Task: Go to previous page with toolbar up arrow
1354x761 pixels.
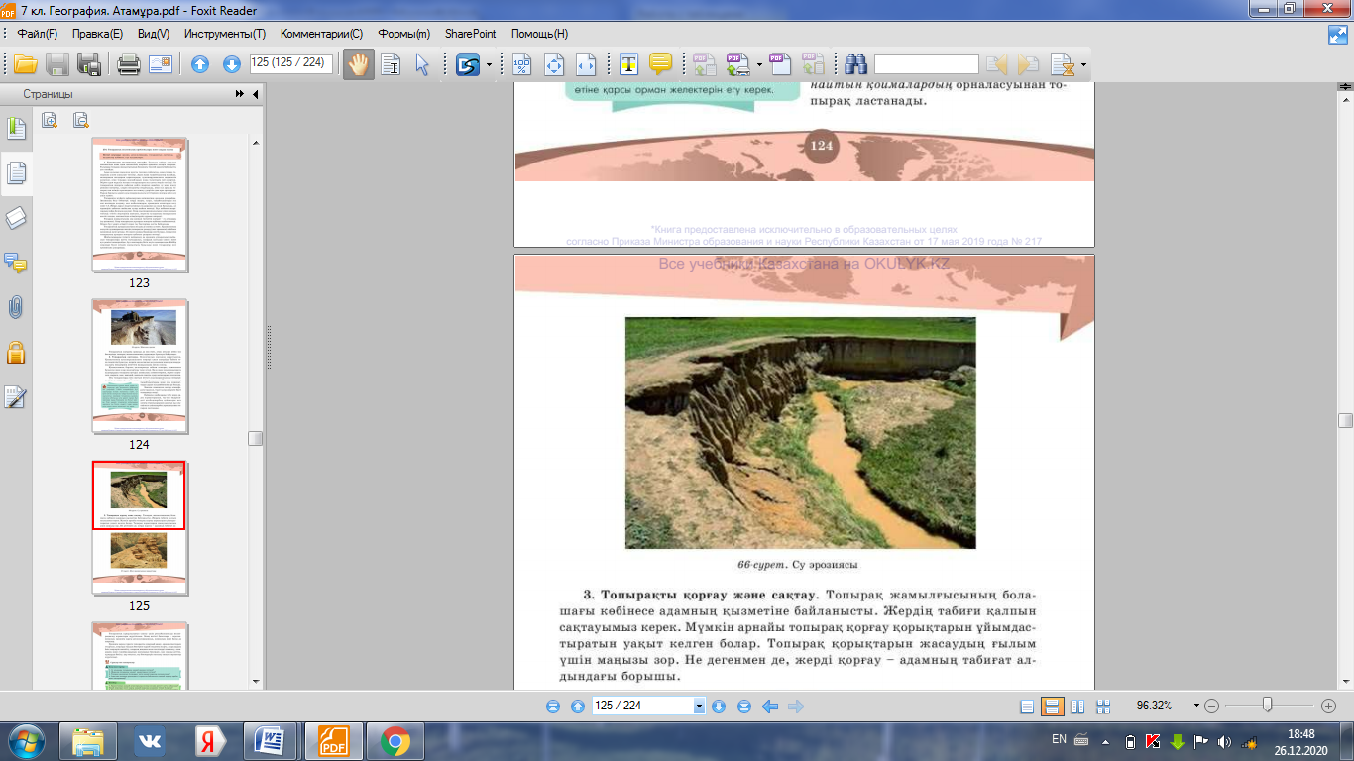Action: pos(200,64)
